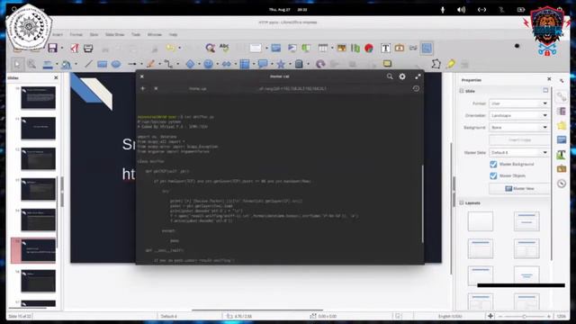
Task: Open the Styles tab in the sidebar
Action: (x=562, y=155)
